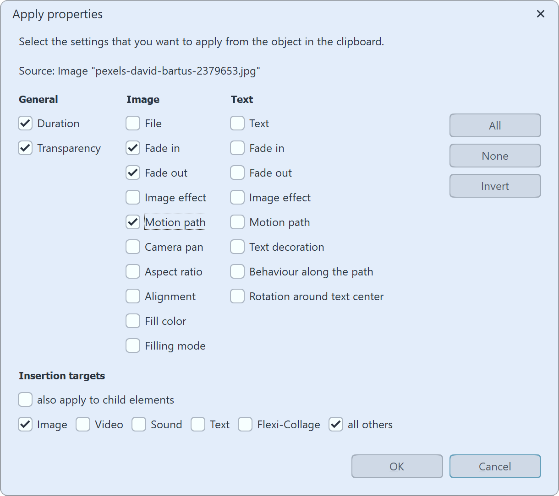Check Rotation around text center

coord(237,296)
